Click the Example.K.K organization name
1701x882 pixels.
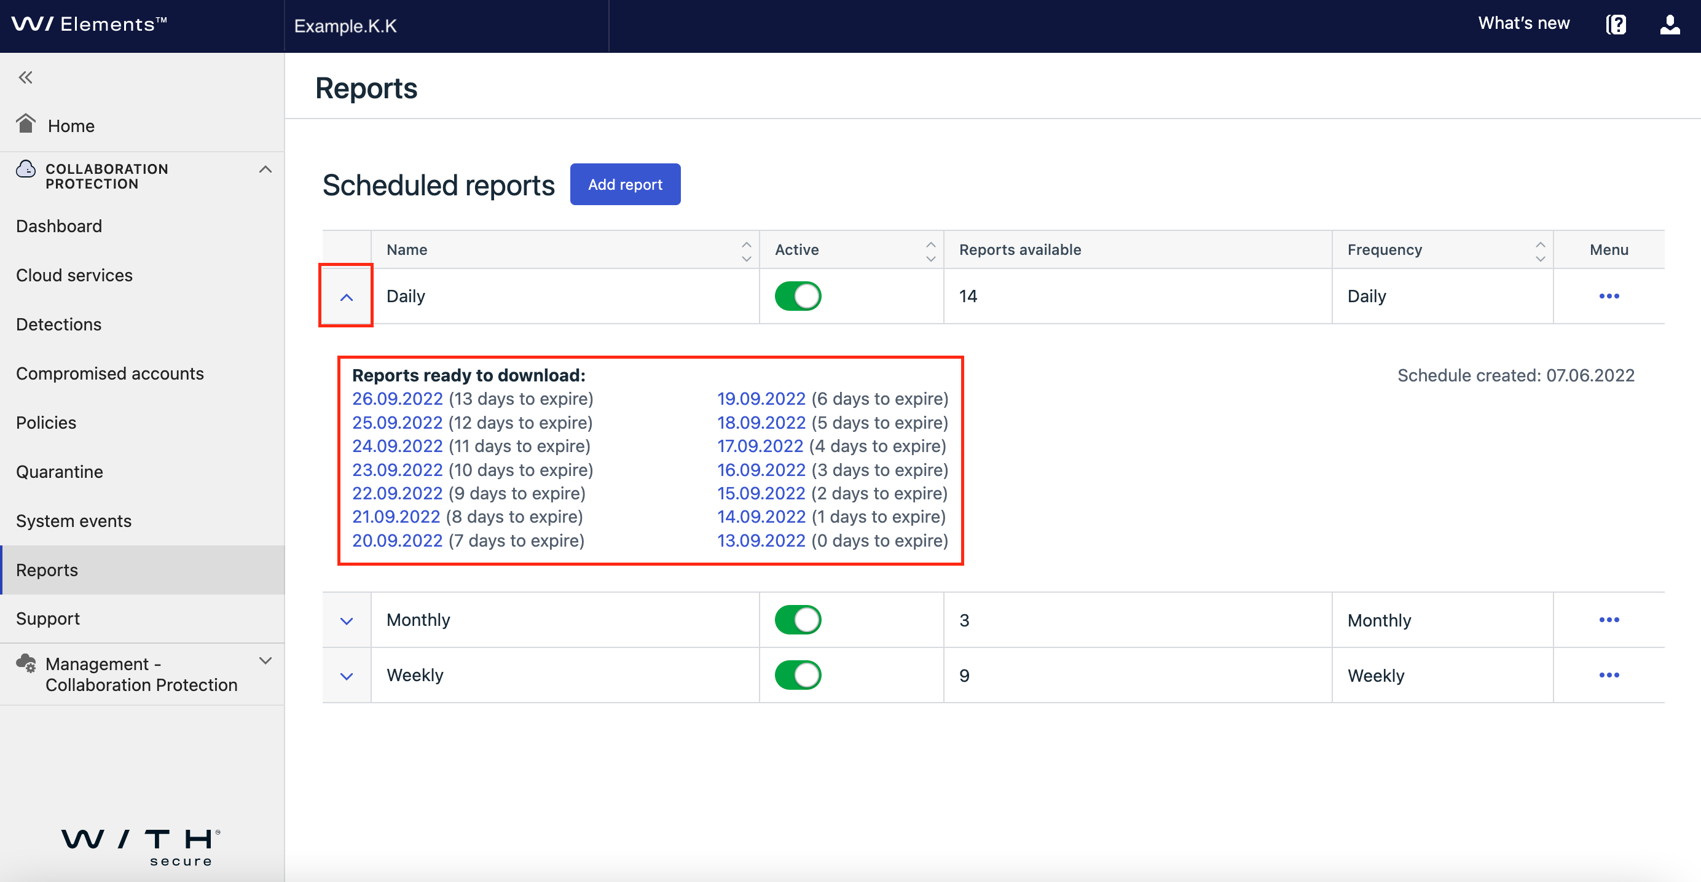345,26
